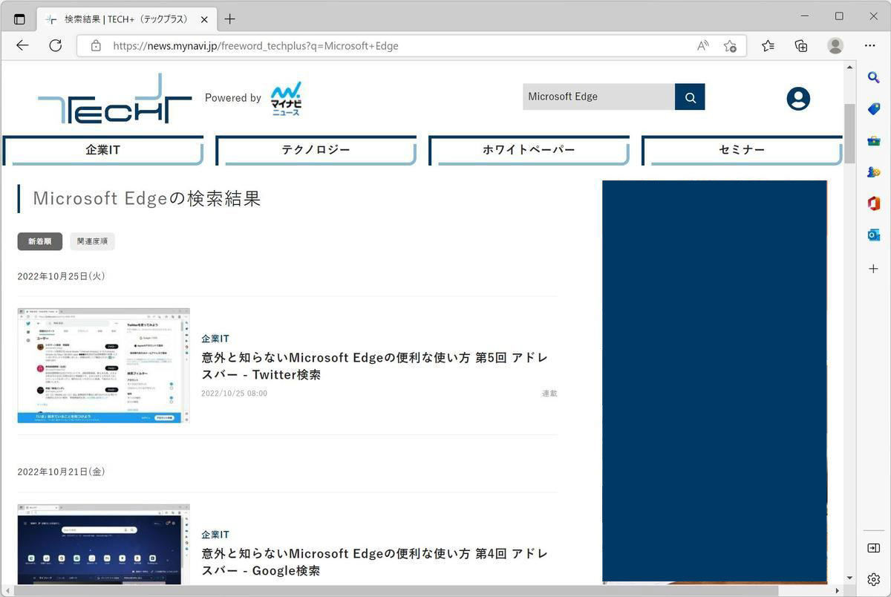Screen dimensions: 891x597
Task: Click the vertical page scrollbar thumb
Action: tap(849, 134)
